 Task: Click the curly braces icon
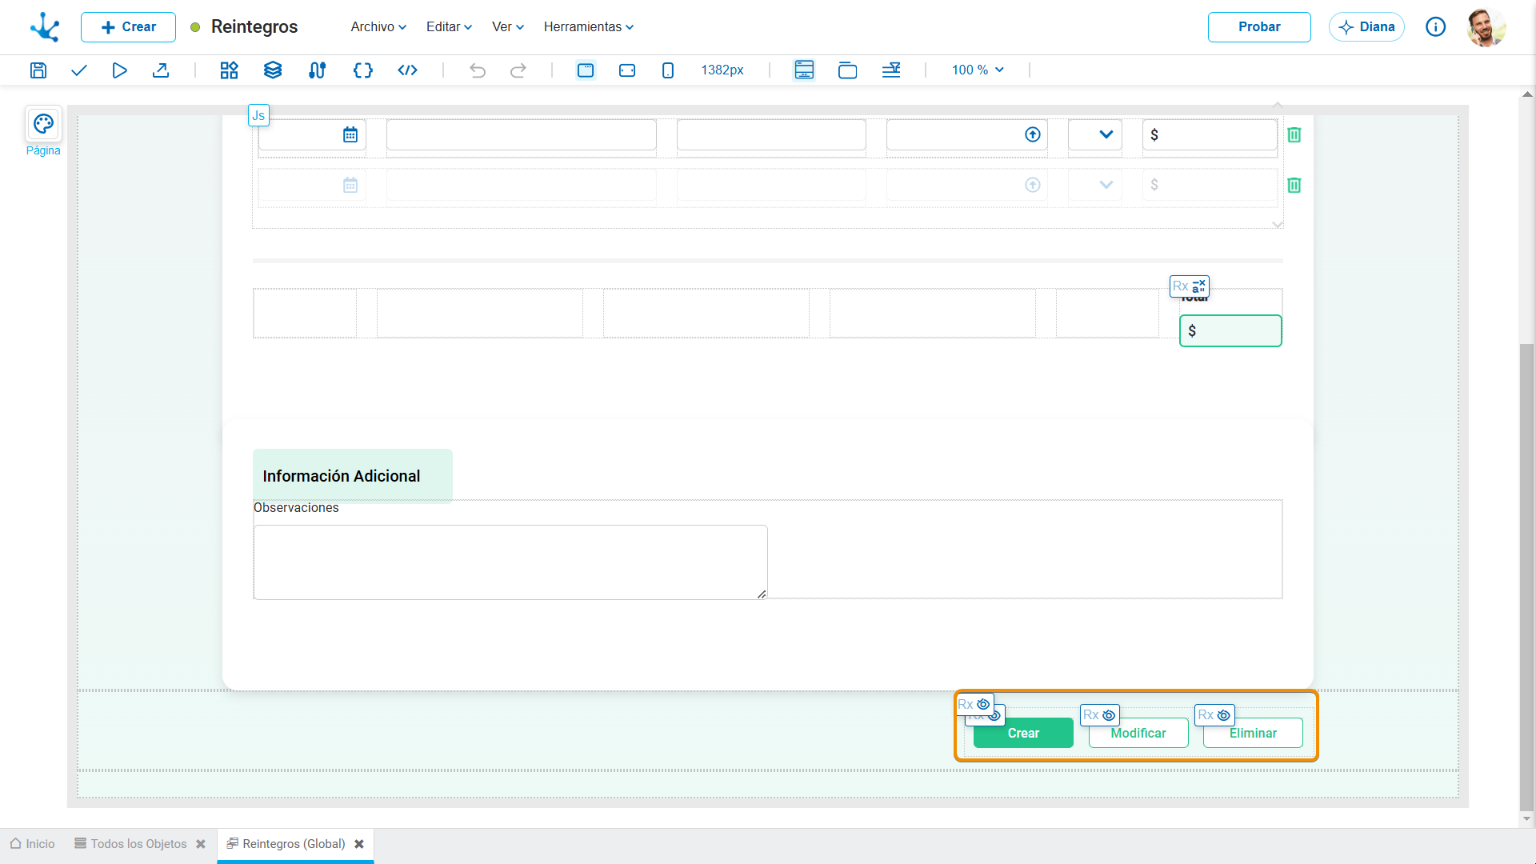(x=362, y=70)
